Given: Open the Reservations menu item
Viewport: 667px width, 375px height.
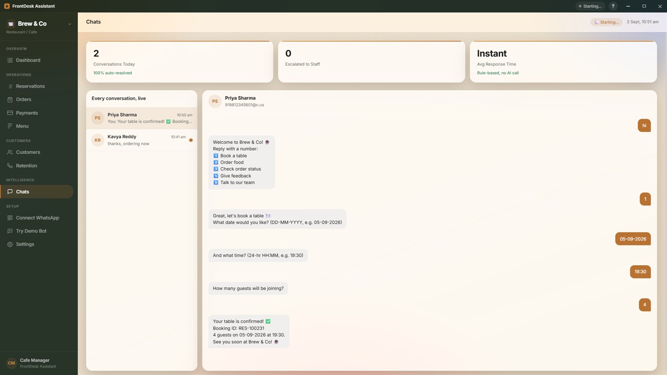Looking at the screenshot, I should point(37,86).
